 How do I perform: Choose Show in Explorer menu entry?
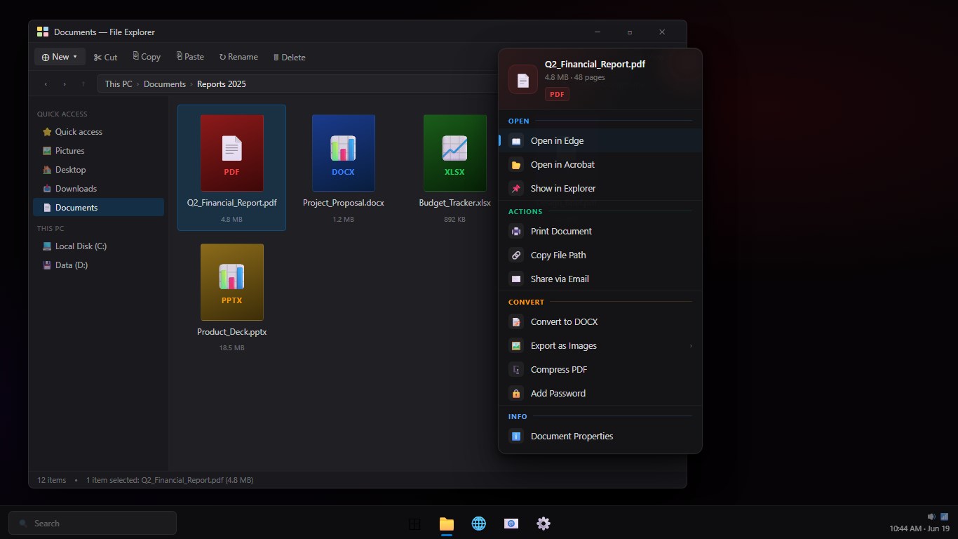600,188
